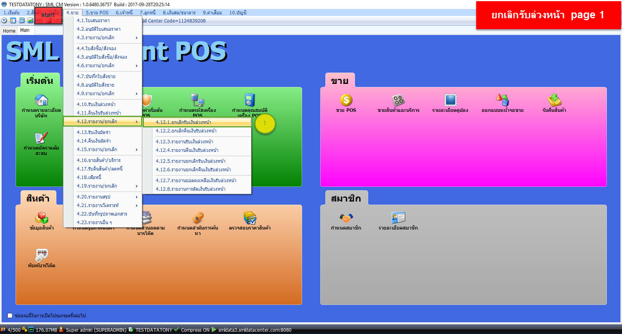Expand the 4.3.รายงาน/ยกเลิก submenu
The image size is (622, 334).
point(102,38)
